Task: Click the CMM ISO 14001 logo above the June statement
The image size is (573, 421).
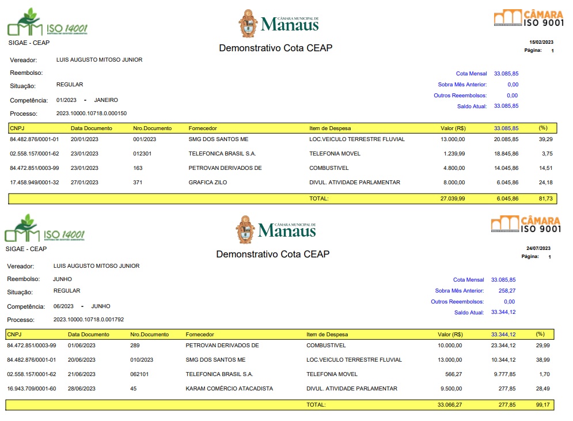Action: click(x=44, y=228)
